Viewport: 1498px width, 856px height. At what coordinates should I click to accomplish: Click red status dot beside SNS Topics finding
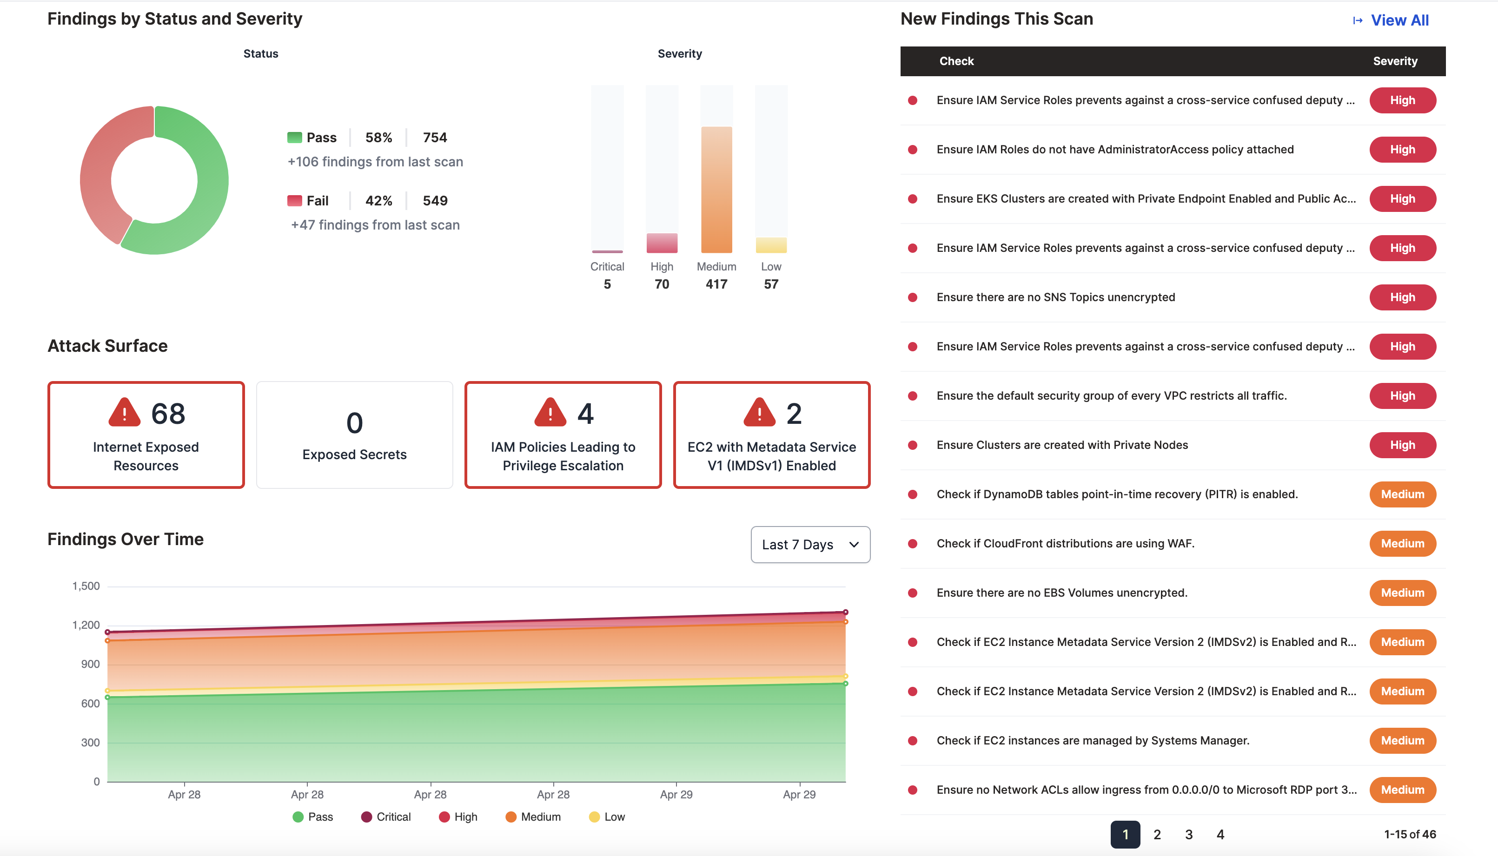coord(913,297)
